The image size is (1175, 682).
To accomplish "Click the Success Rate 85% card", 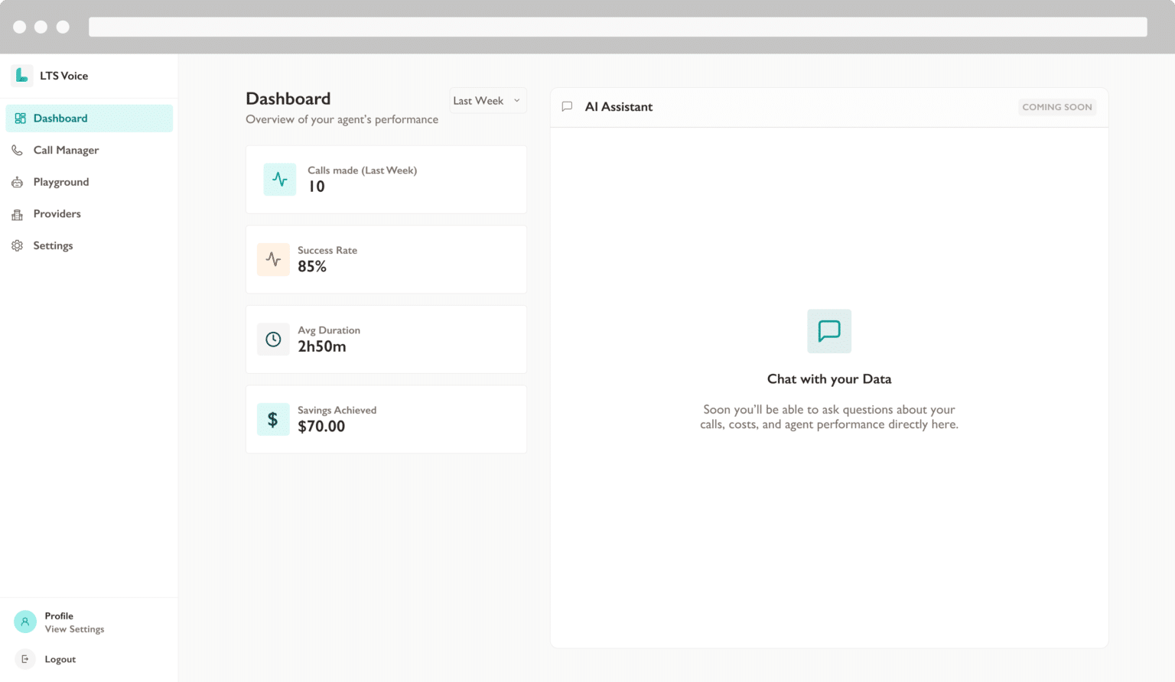I will tap(386, 259).
